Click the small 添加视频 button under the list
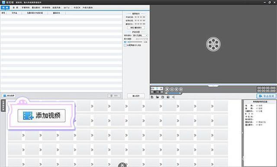277x167 pixels. (9, 96)
